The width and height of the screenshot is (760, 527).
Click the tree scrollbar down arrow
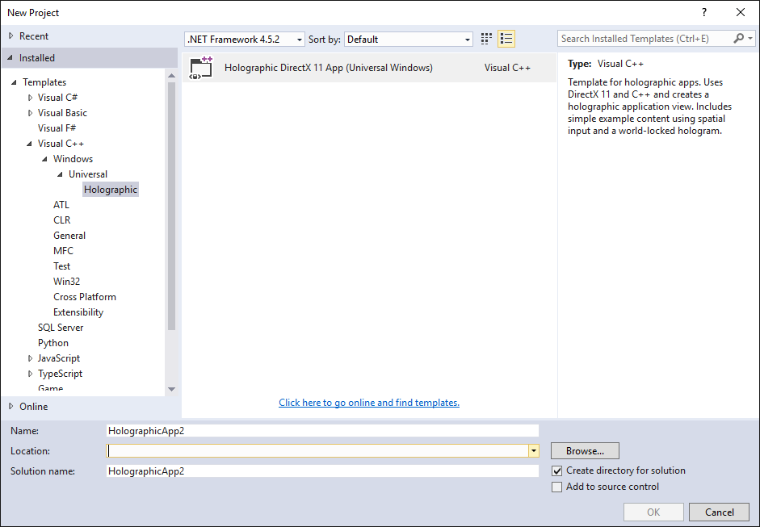(x=171, y=389)
